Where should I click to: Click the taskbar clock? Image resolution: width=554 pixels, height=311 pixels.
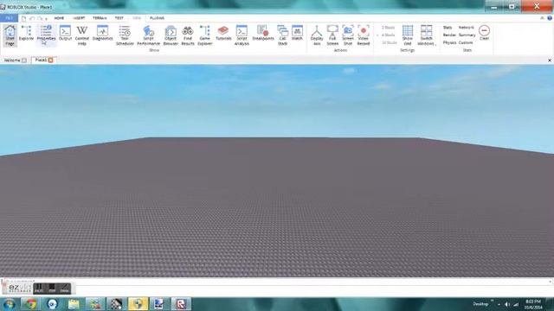[533, 304]
